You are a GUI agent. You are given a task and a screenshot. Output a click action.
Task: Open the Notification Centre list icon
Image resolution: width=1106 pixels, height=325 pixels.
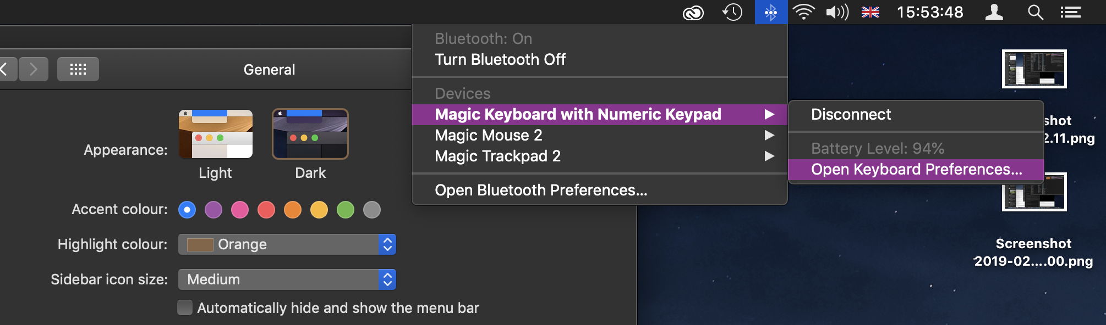click(1071, 12)
